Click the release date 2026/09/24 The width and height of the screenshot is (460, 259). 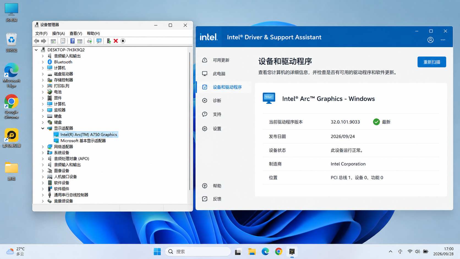(343, 137)
